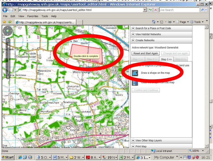Open the Adobe PDF taskbar group

coord(93,158)
